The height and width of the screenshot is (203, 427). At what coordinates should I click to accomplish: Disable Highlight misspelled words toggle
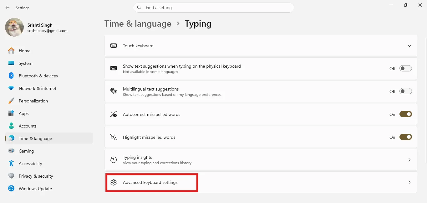point(406,137)
